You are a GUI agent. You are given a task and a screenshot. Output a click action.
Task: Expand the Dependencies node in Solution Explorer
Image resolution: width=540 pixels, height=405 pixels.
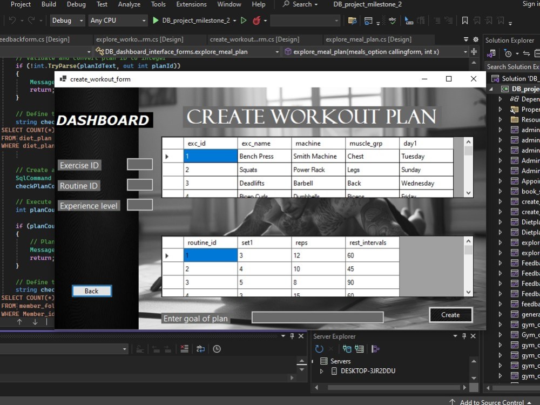500,99
